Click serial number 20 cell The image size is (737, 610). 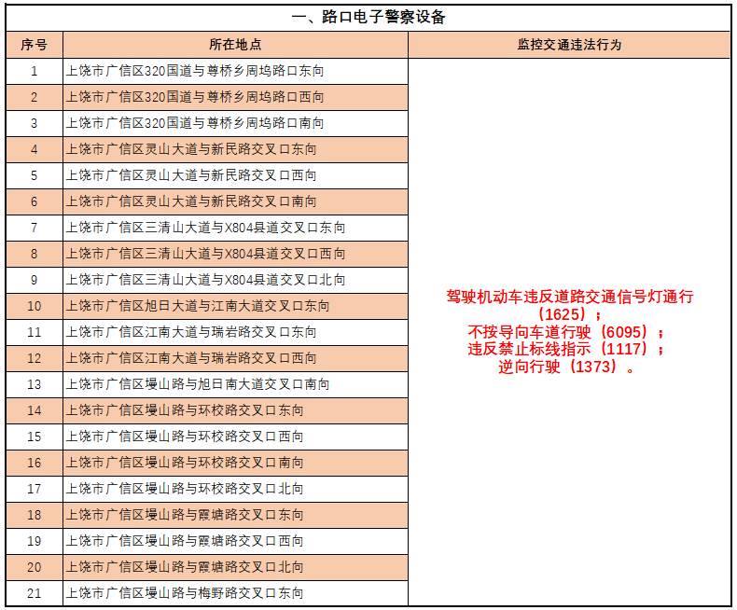tap(34, 567)
